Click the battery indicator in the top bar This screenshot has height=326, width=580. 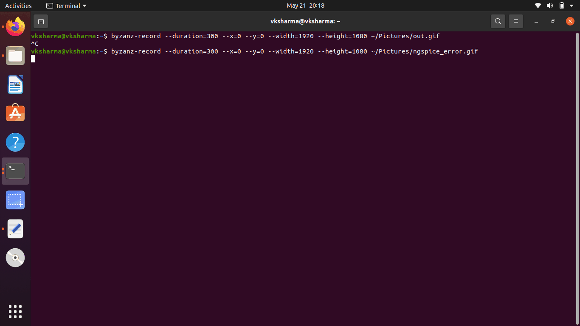click(x=561, y=6)
